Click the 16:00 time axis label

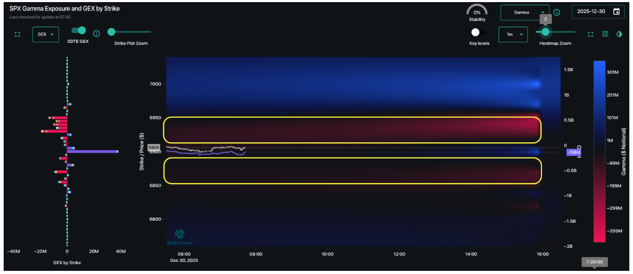[542, 254]
